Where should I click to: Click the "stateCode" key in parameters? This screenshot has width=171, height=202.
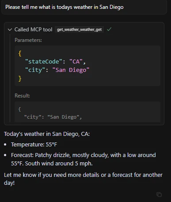[44, 61]
